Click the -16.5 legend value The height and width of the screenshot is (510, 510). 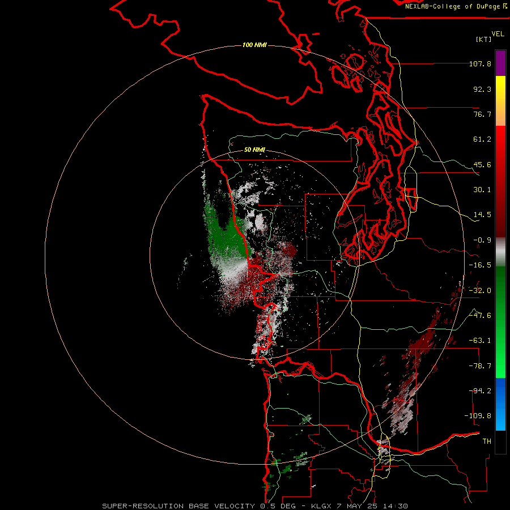[481, 265]
